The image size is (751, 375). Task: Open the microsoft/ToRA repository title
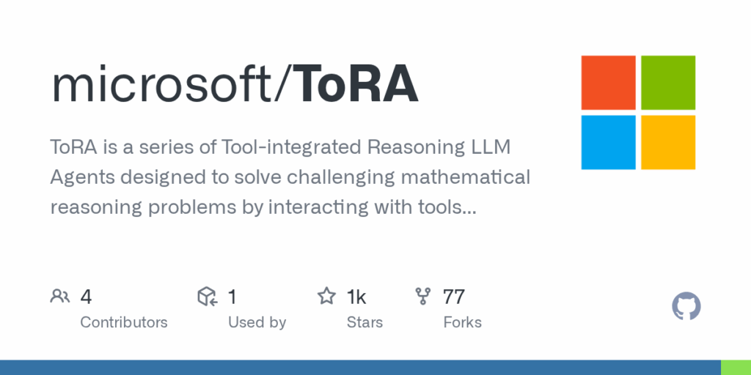235,83
